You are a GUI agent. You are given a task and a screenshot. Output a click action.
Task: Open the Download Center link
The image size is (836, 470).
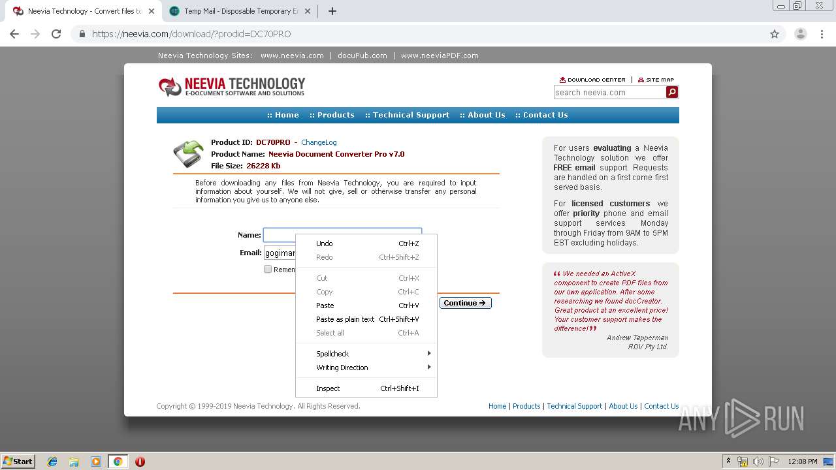pyautogui.click(x=592, y=80)
